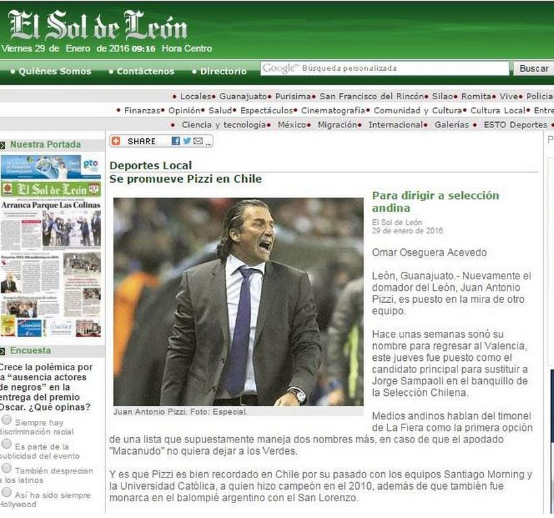Select "Así ha sido siempre Hollywood" option
554x518 pixels.
click(x=6, y=492)
